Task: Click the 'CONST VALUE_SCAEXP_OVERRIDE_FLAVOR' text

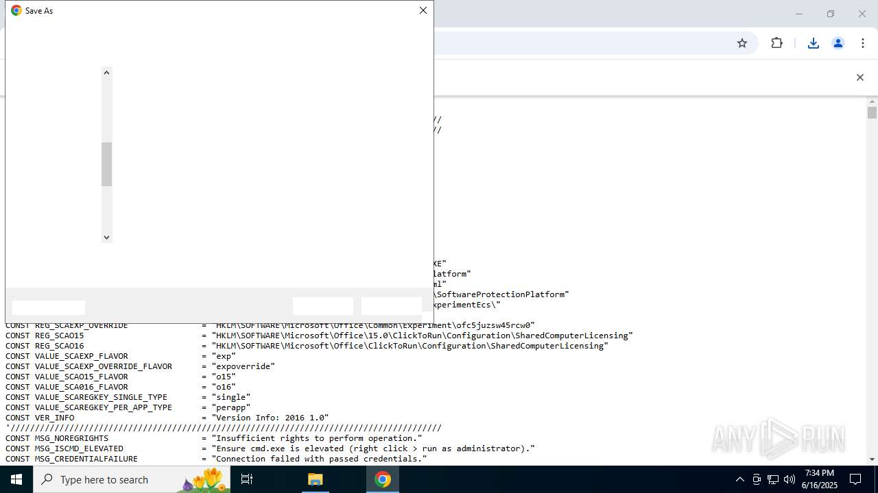Action: pos(88,366)
